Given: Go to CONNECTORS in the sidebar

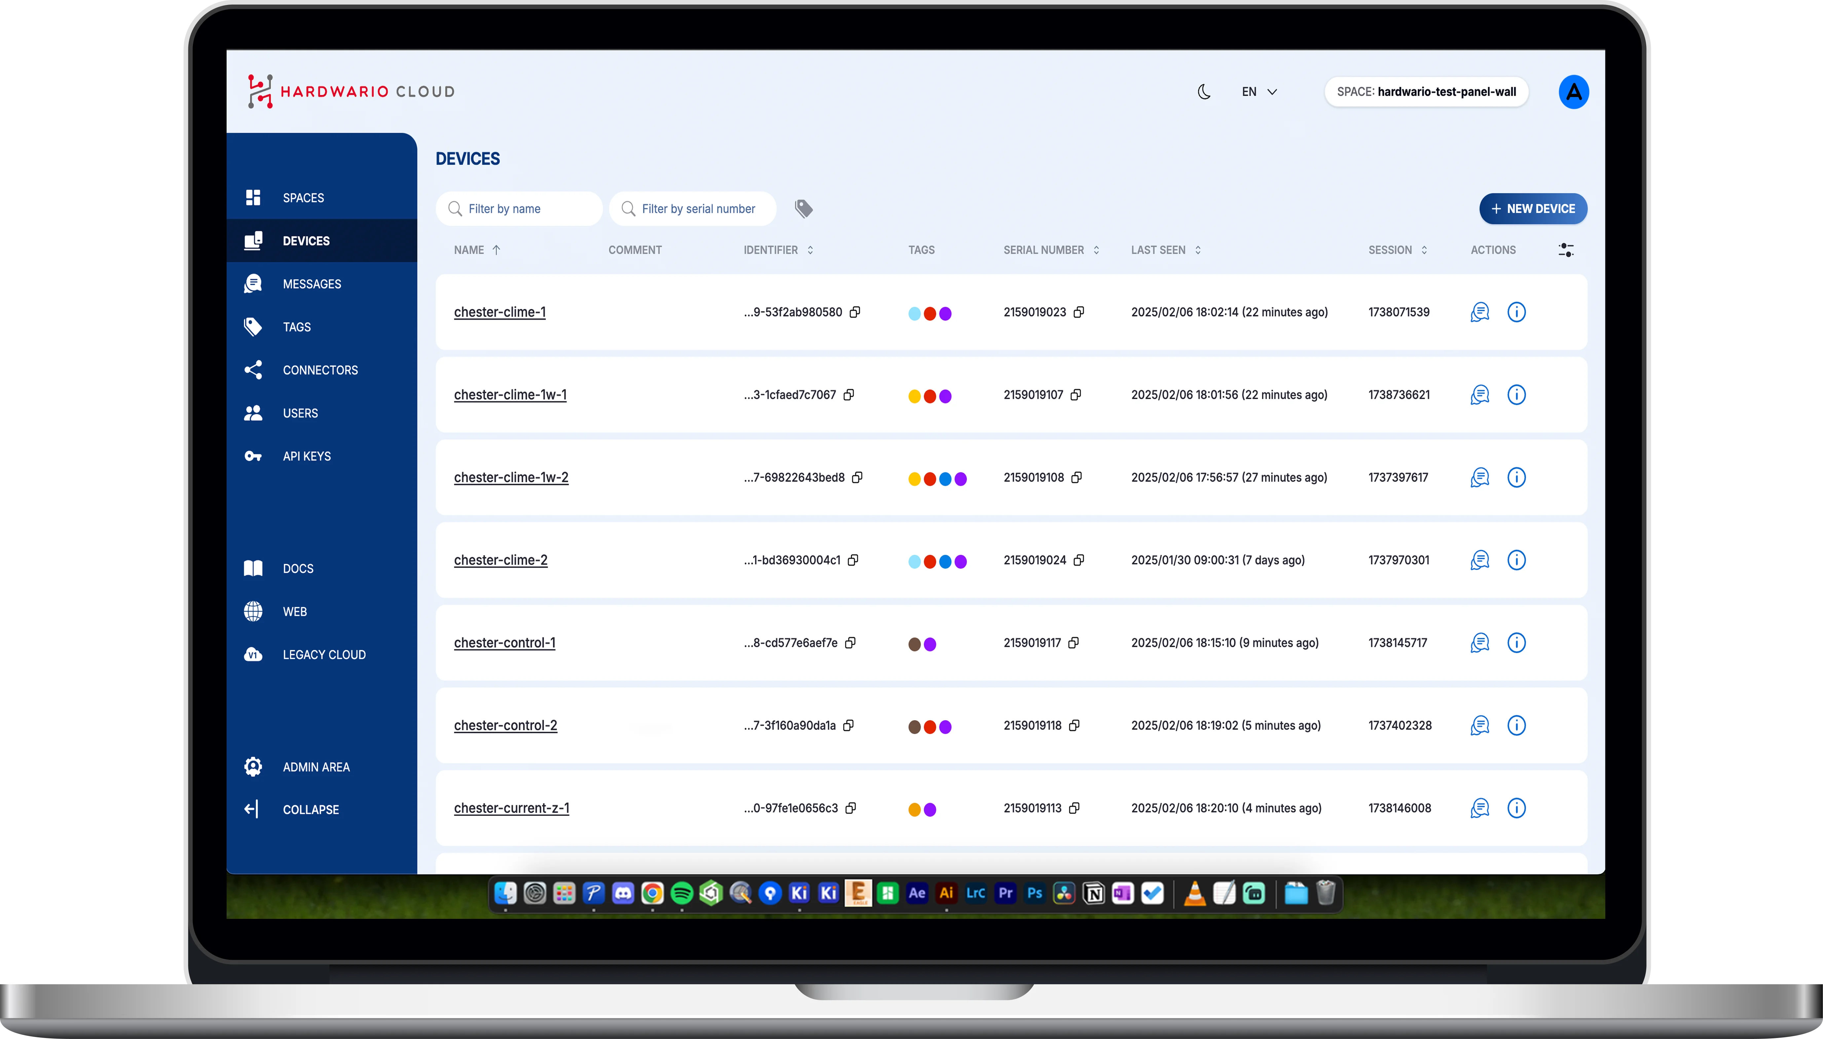Looking at the screenshot, I should coord(321,370).
